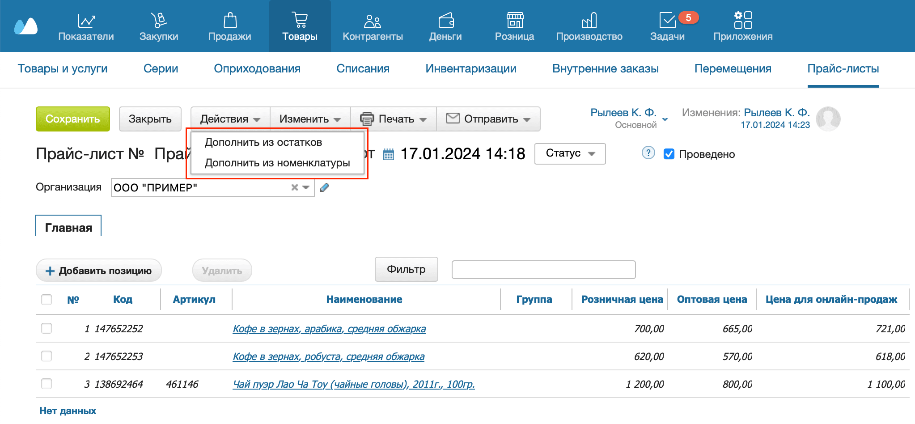Screen dimensions: 915x424
Task: Open the Контрагенты people icon
Action: (372, 21)
